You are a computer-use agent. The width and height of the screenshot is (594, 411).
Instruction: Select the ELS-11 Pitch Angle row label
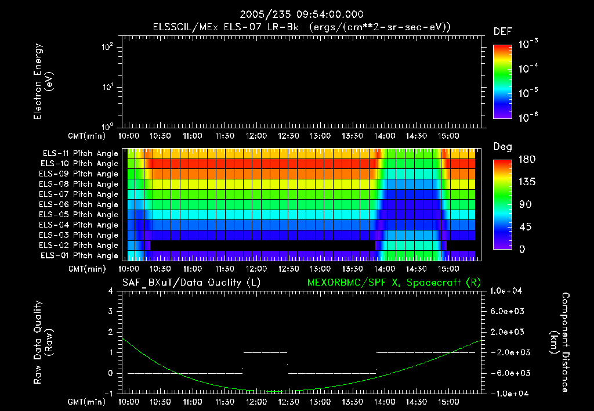tap(80, 154)
